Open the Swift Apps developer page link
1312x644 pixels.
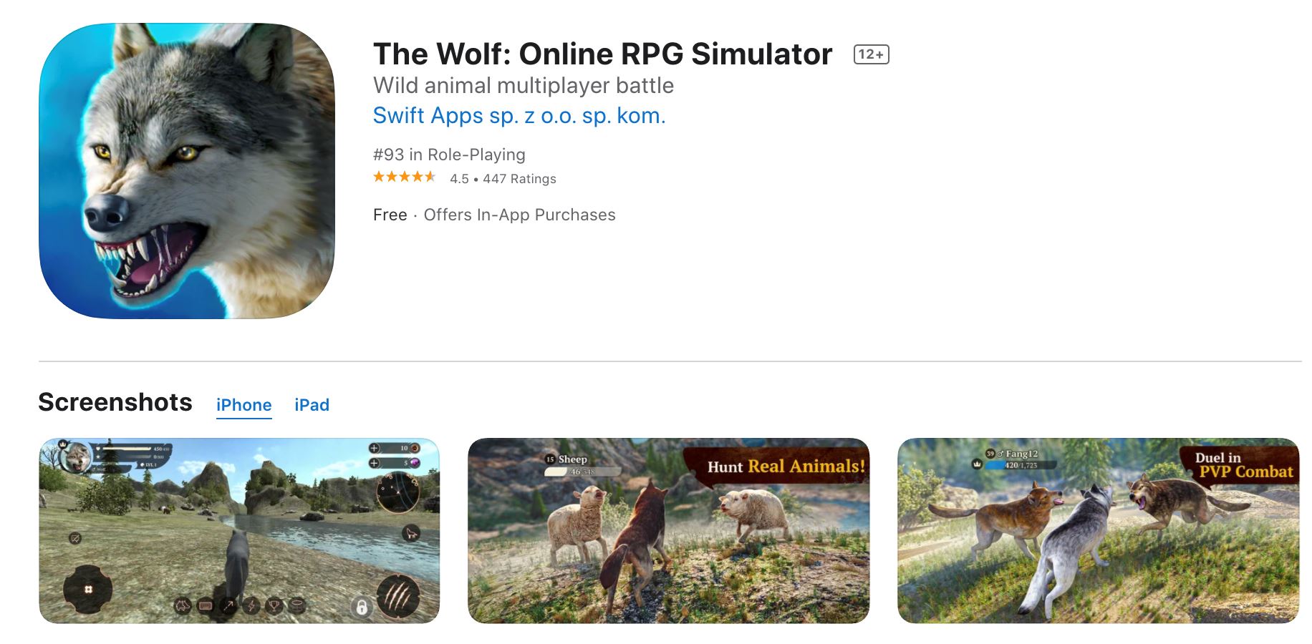coord(519,115)
